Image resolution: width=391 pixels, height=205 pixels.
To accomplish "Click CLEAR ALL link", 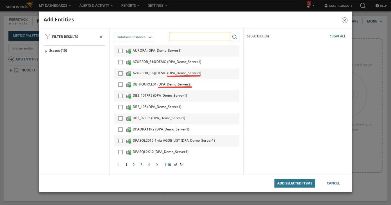I will 338,36.
